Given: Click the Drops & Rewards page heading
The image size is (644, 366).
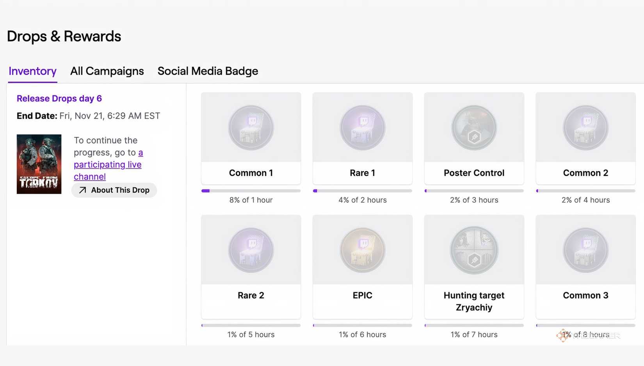Looking at the screenshot, I should (64, 36).
